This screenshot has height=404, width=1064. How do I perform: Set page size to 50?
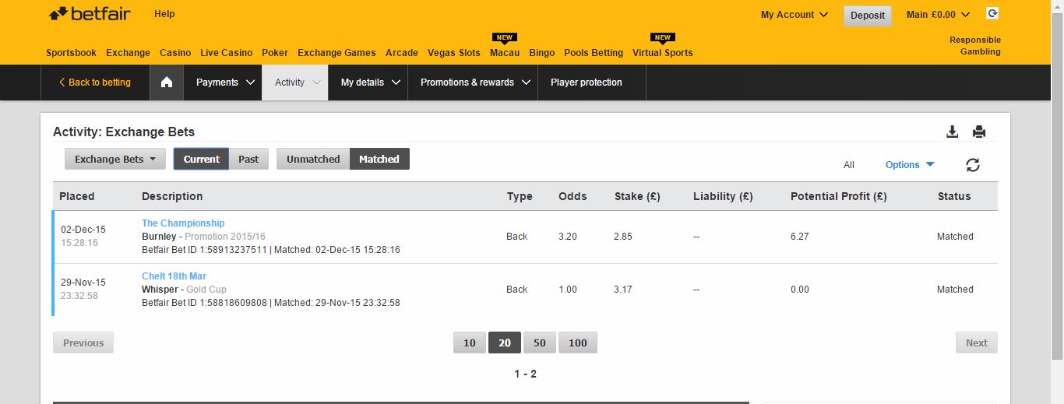[x=539, y=343]
